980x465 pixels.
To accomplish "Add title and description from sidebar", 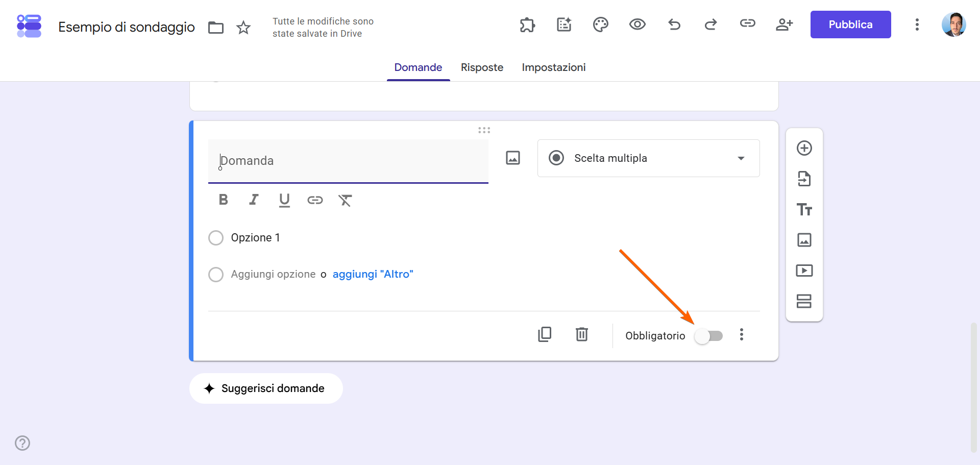I will [x=804, y=209].
